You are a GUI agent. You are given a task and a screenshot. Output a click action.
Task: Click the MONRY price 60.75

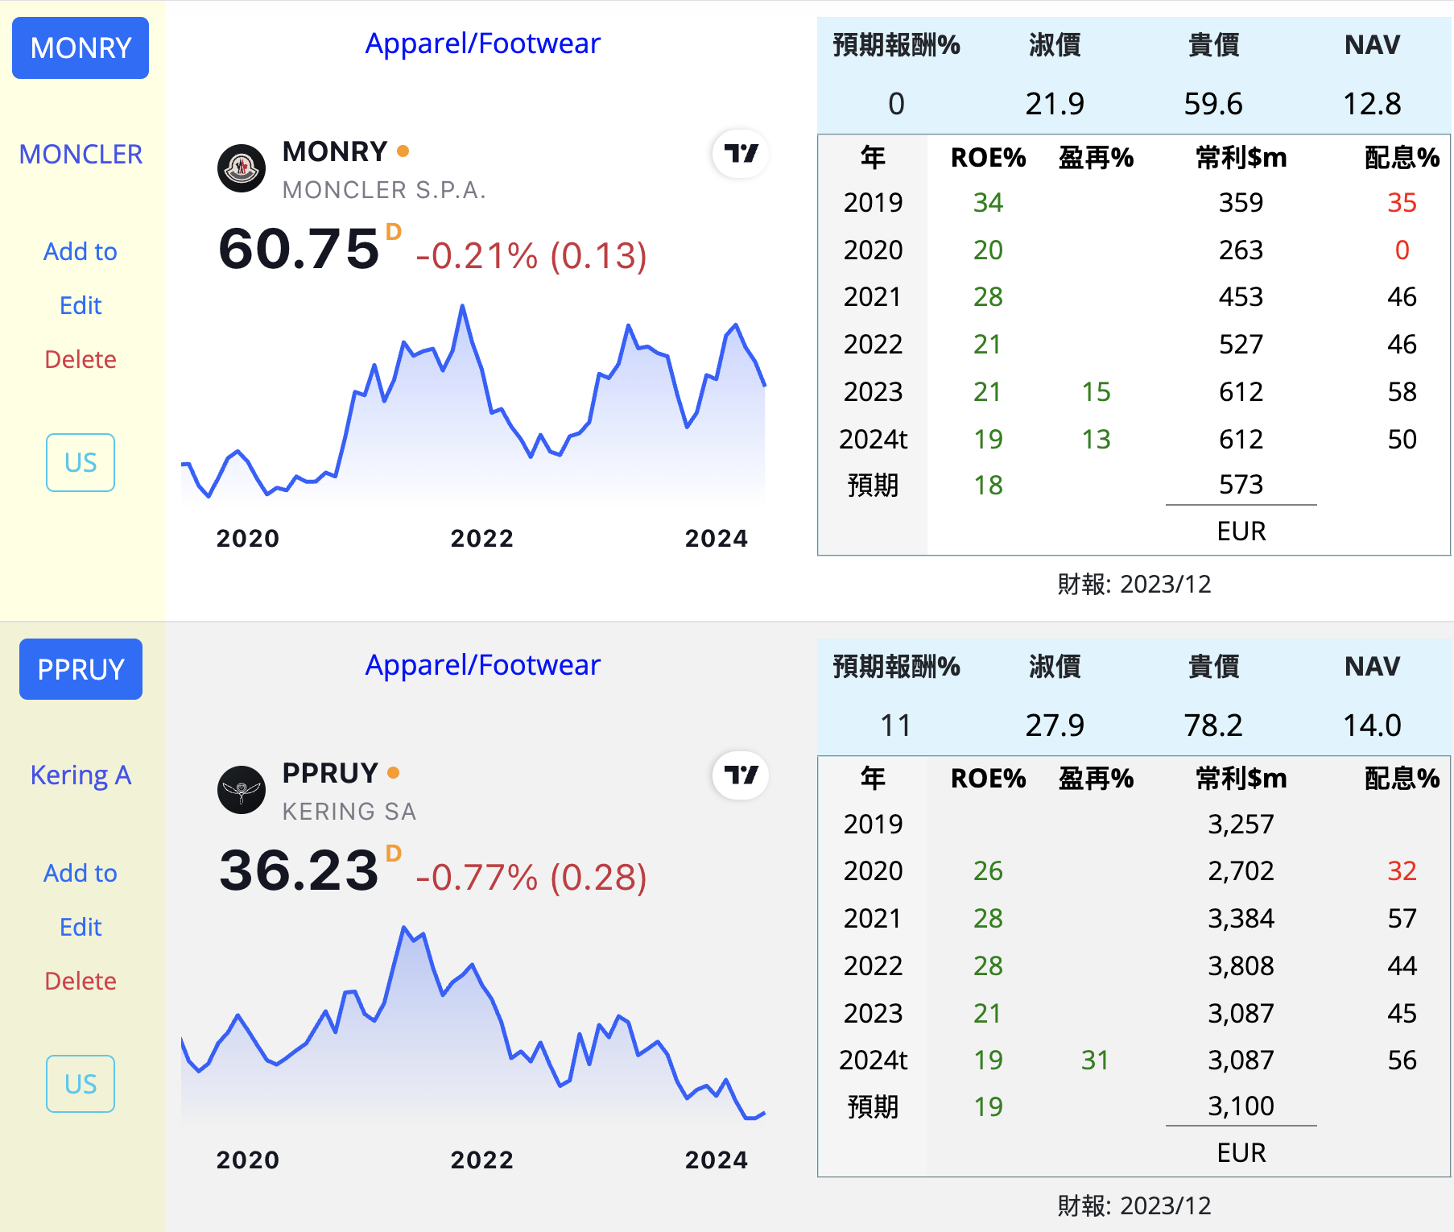point(299,249)
